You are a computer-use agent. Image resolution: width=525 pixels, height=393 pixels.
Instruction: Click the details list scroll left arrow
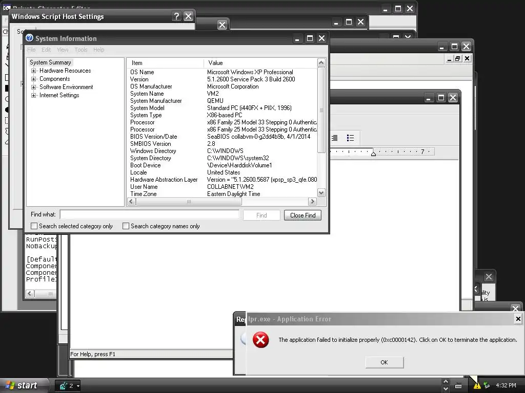132,202
